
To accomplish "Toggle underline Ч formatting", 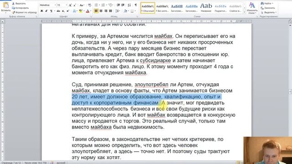I will coord(51,11).
